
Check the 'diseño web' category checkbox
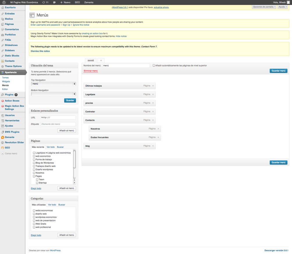(x=34, y=214)
